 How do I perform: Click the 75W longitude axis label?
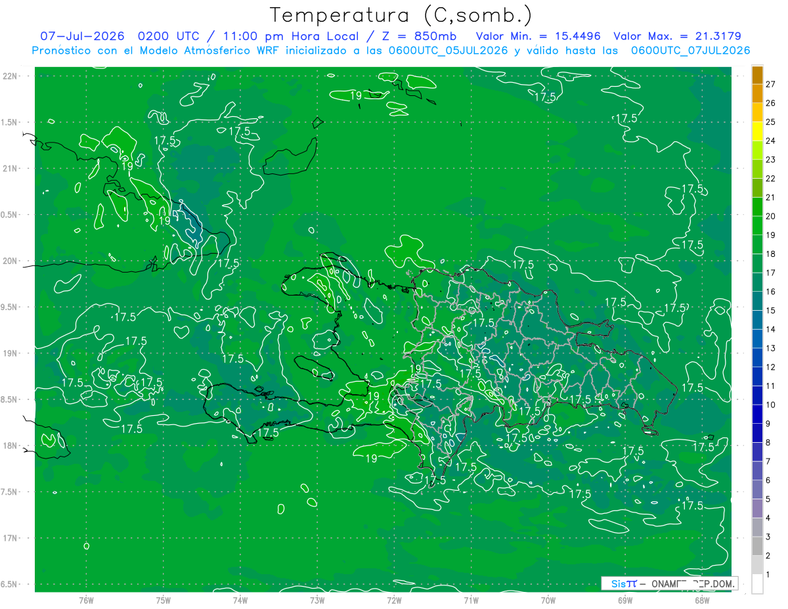[x=163, y=600]
